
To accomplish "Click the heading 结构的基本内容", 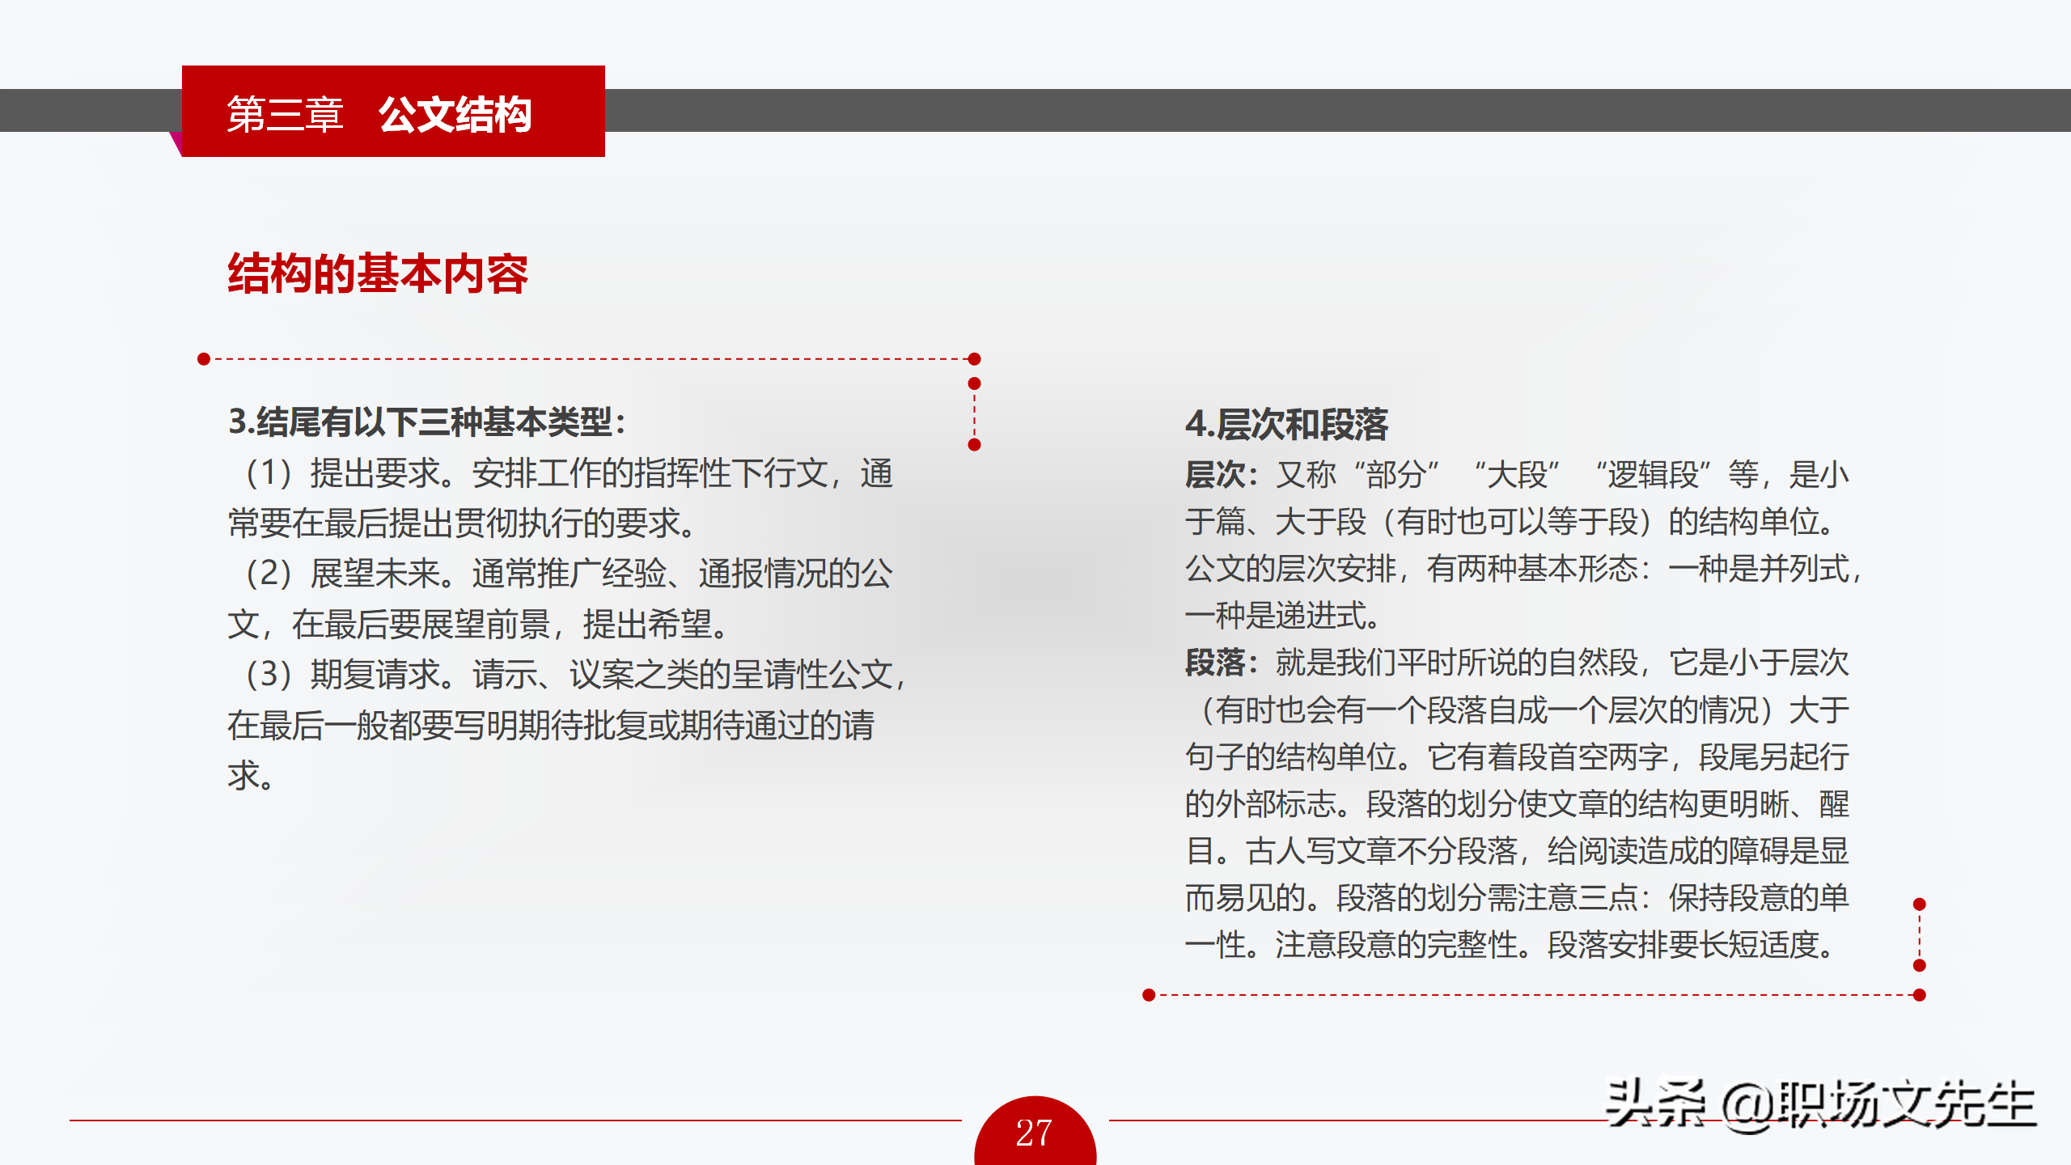I will [x=377, y=273].
